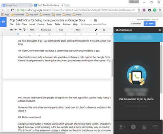The image size is (163, 134).
Task: Open the Android bookmark folder
Action: click(x=45, y=14)
